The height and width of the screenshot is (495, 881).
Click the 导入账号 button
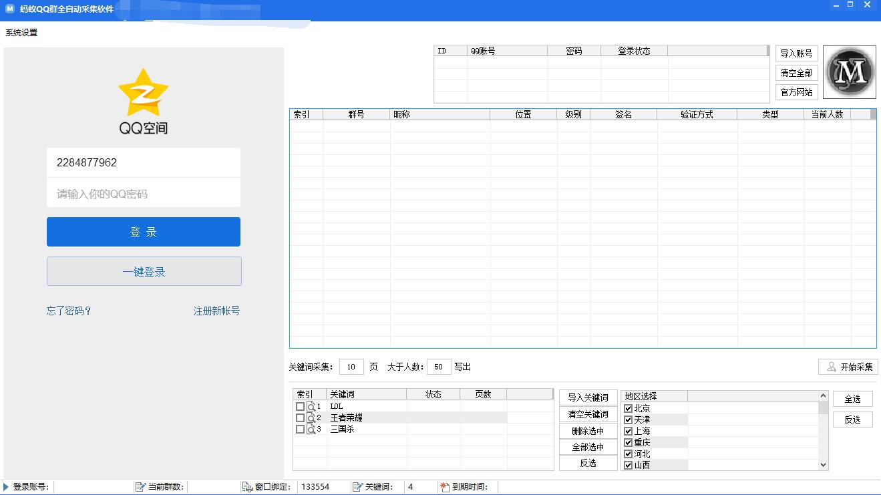(797, 53)
